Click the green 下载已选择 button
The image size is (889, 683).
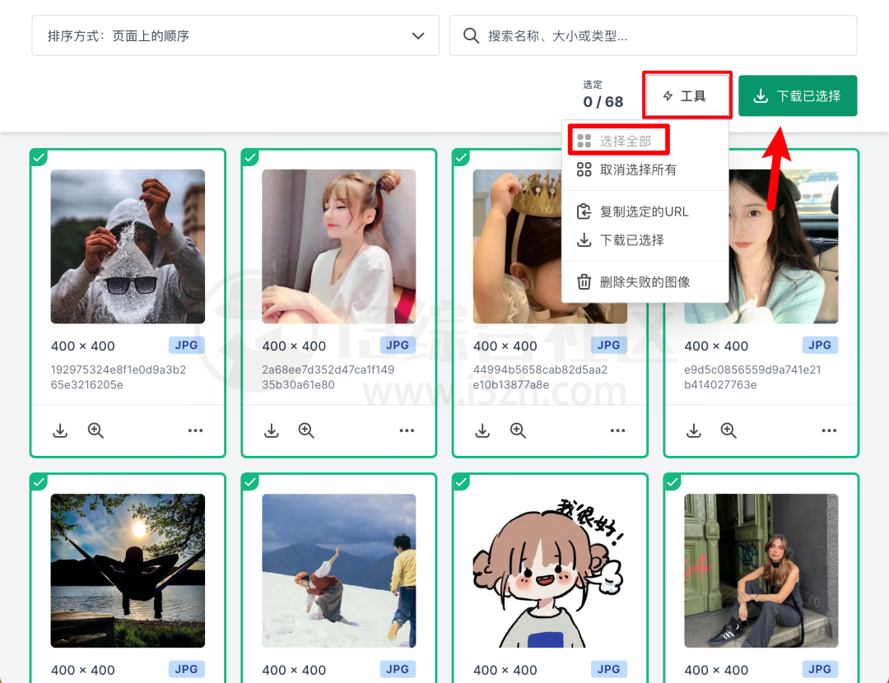click(x=797, y=95)
